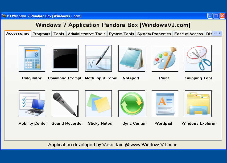227x163 pixels.
Task: Click the Mobility Center text label
Action: click(x=33, y=123)
